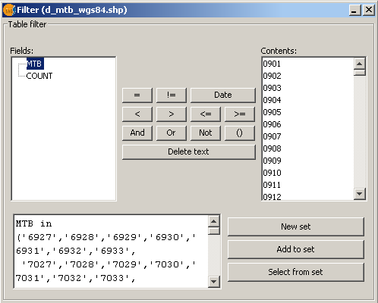Add the less-than-or-equal operator
Image resolution: width=378 pixels, height=303 pixels.
click(206, 114)
